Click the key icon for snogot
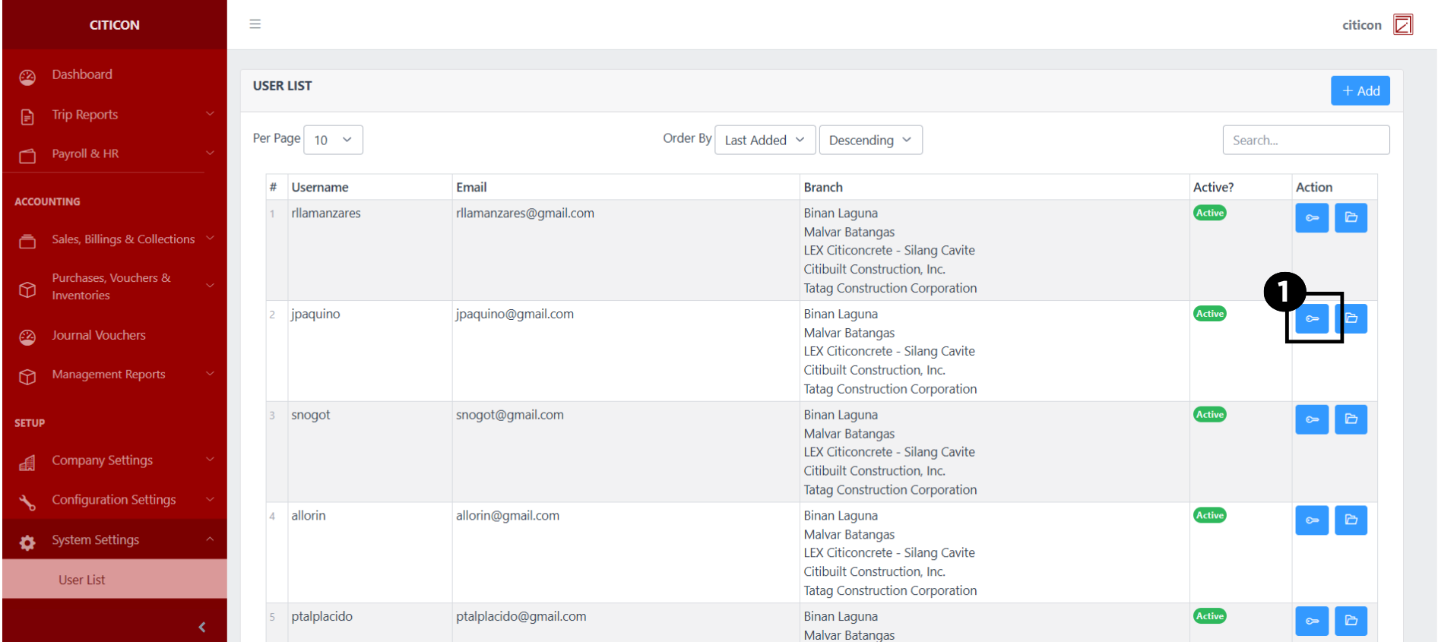The height and width of the screenshot is (642, 1438). (x=1312, y=419)
